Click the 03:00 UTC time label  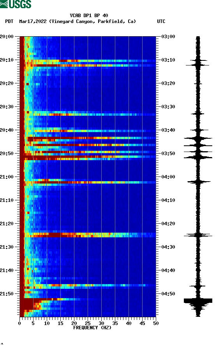[x=168, y=36]
